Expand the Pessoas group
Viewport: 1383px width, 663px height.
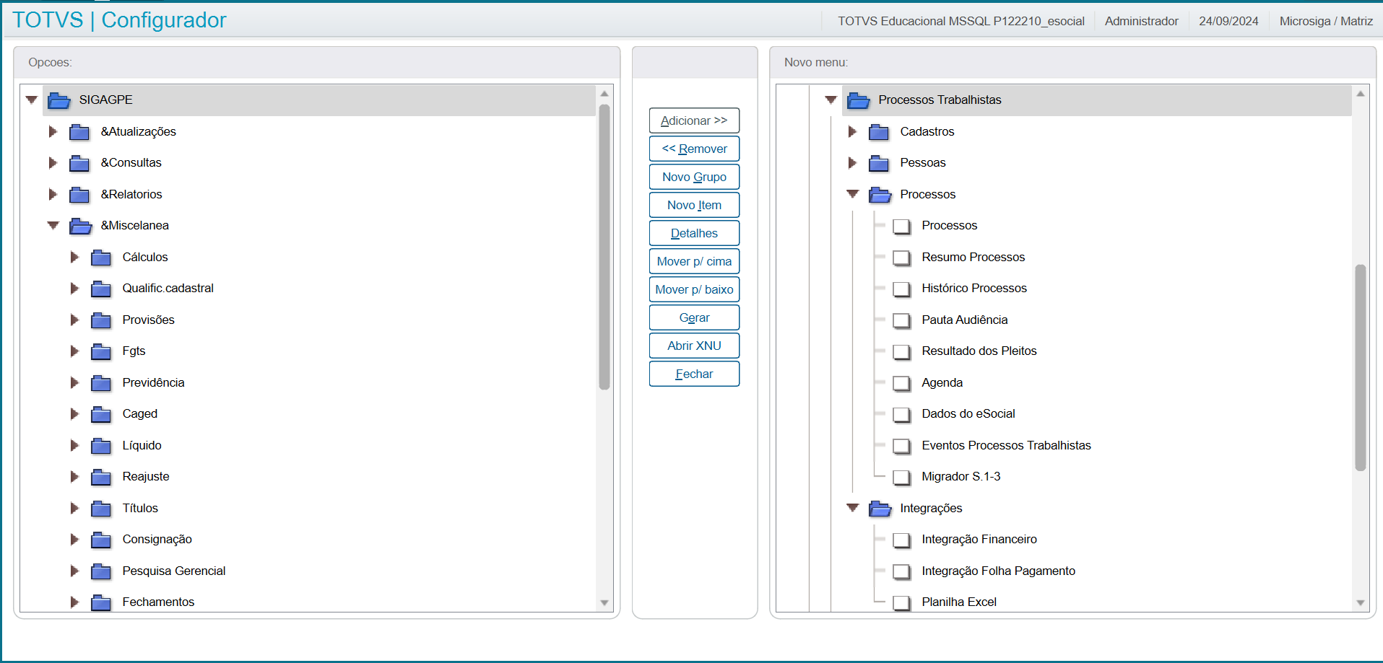pyautogui.click(x=852, y=162)
